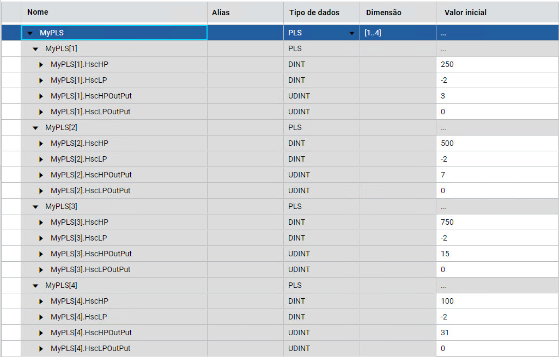The width and height of the screenshot is (559, 357).
Task: Collapse the MyPLS[2] structure node
Action: (x=35, y=128)
